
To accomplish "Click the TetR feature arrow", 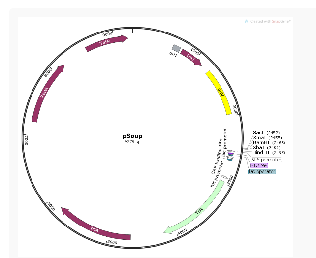I will [106, 43].
